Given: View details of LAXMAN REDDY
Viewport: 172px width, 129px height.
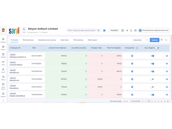Looking at the screenshot, I should coord(167,64).
